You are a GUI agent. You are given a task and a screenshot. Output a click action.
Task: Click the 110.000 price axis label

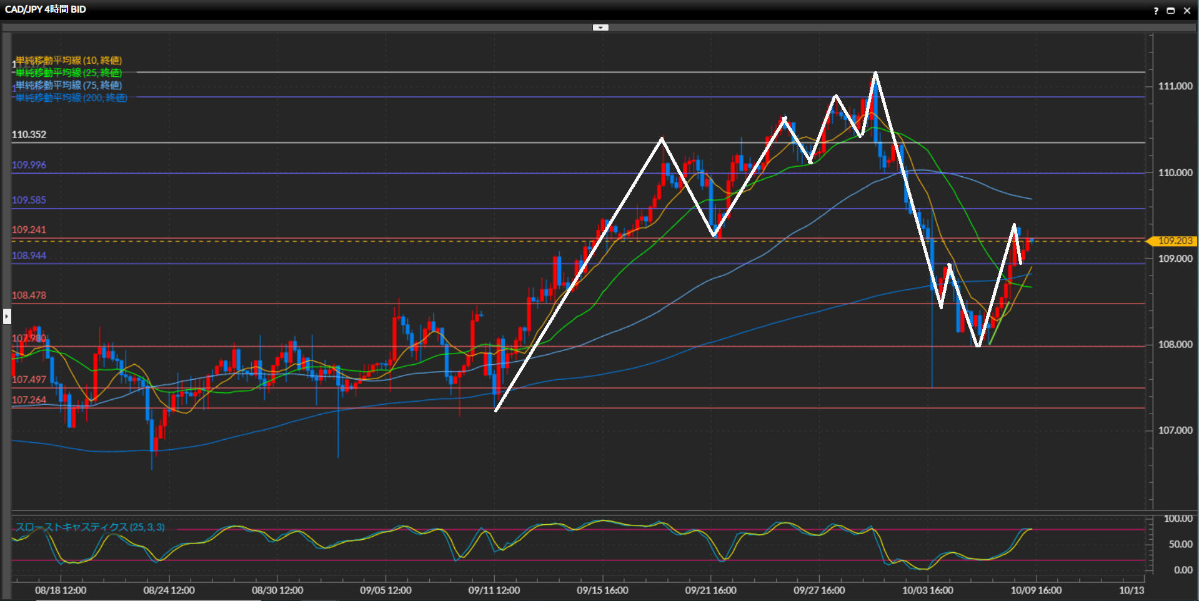coord(1175,173)
